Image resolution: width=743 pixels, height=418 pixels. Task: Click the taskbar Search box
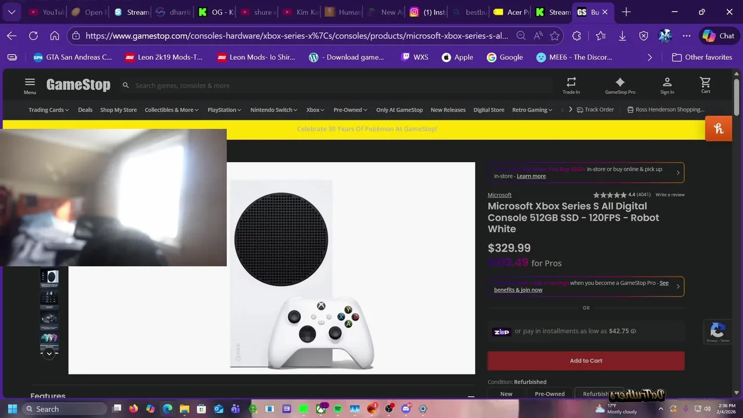(x=64, y=409)
